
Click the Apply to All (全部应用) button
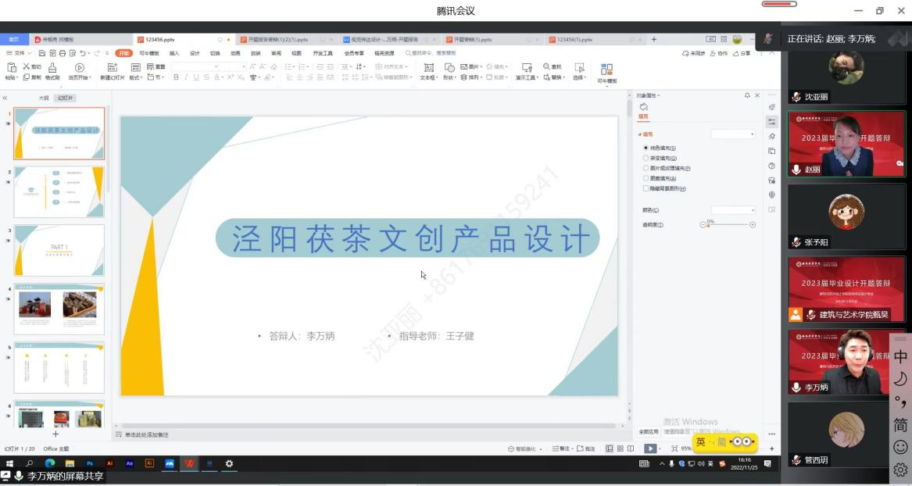[x=649, y=431]
